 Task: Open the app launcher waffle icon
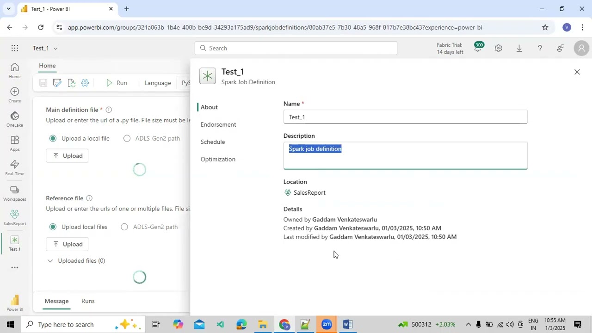click(x=15, y=48)
